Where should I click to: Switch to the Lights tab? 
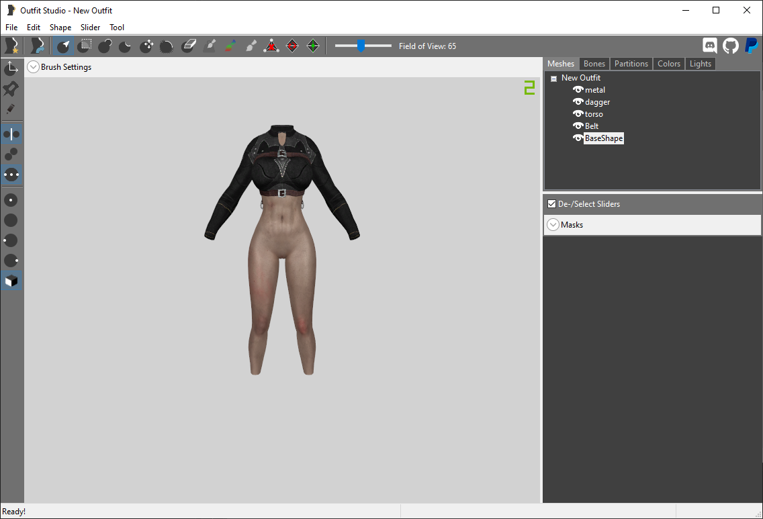701,64
